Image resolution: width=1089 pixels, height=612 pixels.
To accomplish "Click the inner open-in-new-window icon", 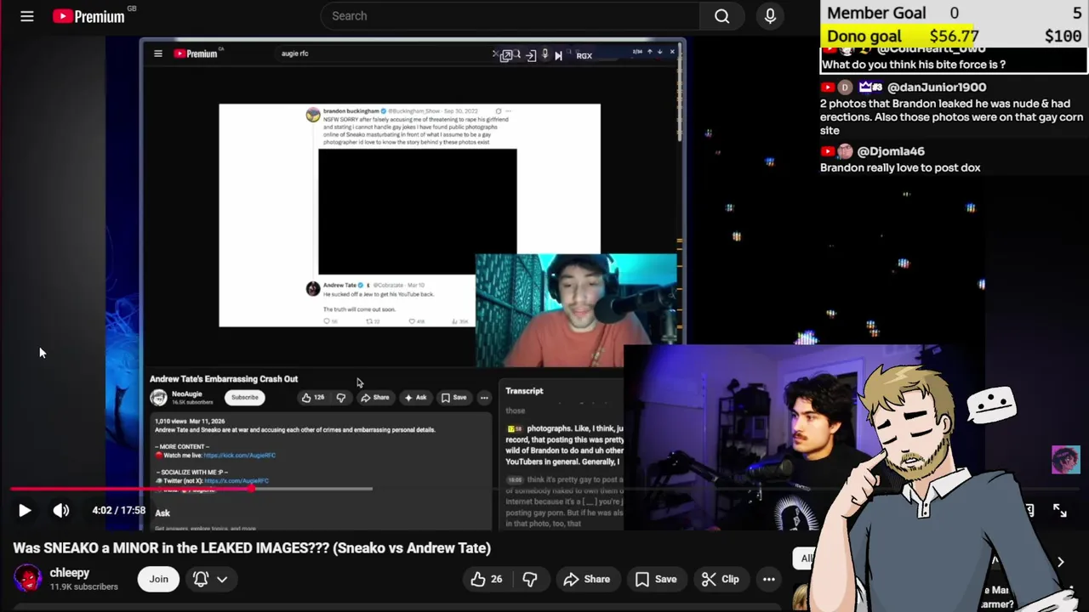I will [x=506, y=56].
